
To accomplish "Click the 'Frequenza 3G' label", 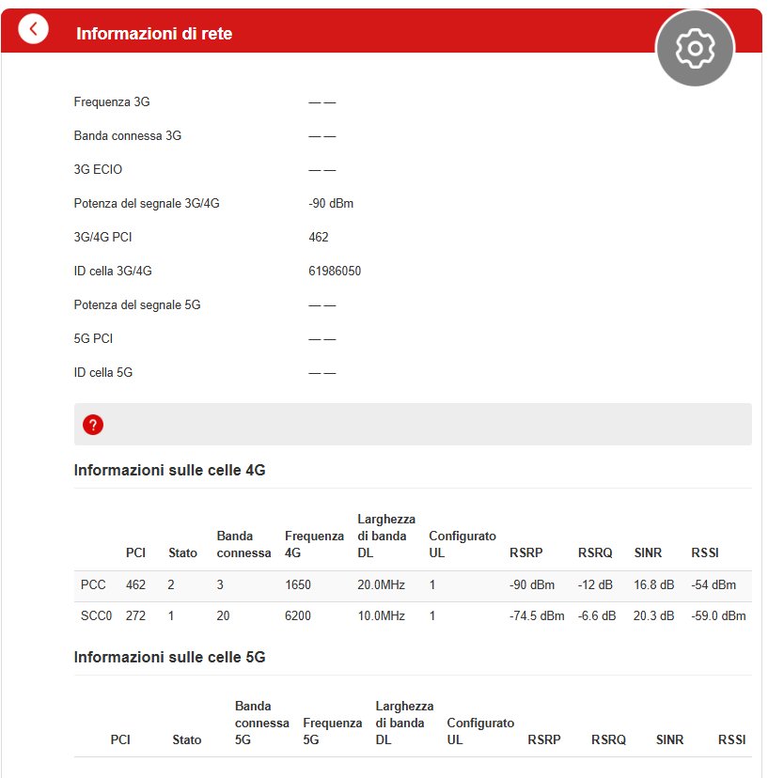I will [x=112, y=101].
